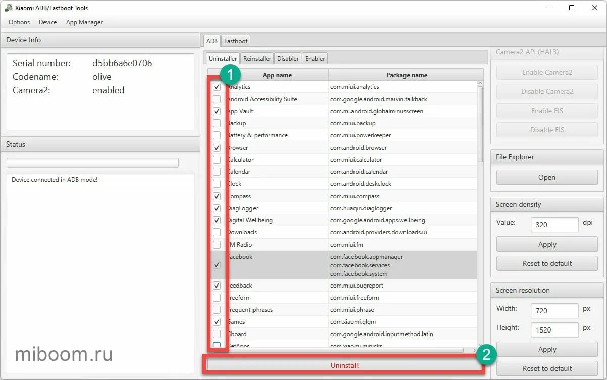This screenshot has height=380, width=607.
Task: Reset screen resolution to default
Action: pos(547,368)
